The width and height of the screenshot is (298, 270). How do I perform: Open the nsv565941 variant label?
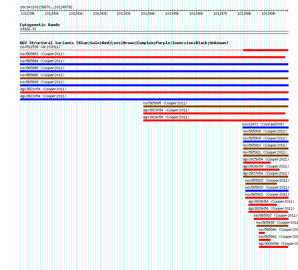coord(278,237)
